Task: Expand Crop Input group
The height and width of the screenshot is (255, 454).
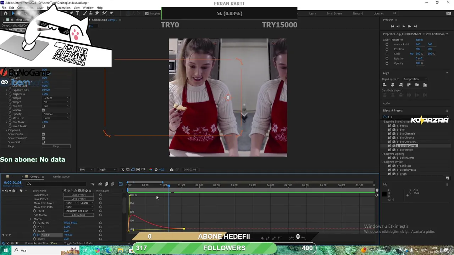Action: 6,130
